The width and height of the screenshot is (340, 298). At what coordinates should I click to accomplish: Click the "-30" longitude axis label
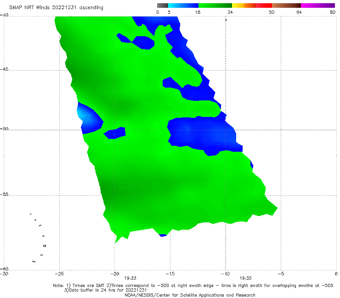click(x=4, y=274)
